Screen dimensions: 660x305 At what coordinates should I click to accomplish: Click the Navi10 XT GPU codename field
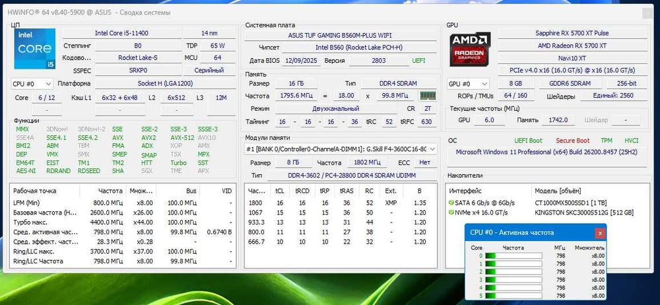[572, 58]
